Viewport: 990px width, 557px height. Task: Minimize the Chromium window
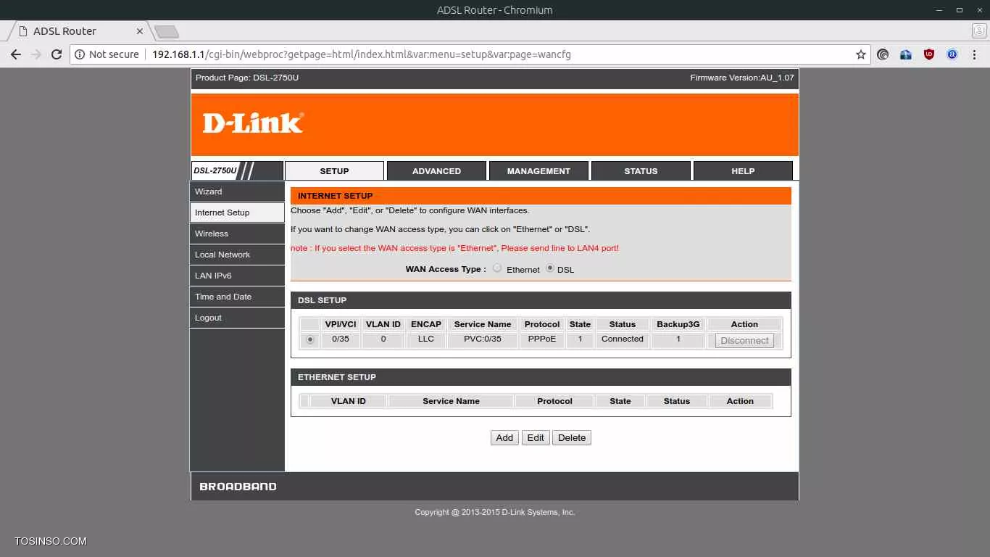point(939,10)
